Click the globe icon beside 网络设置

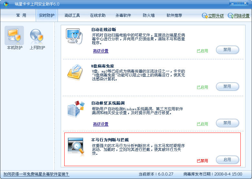coord(231,15)
